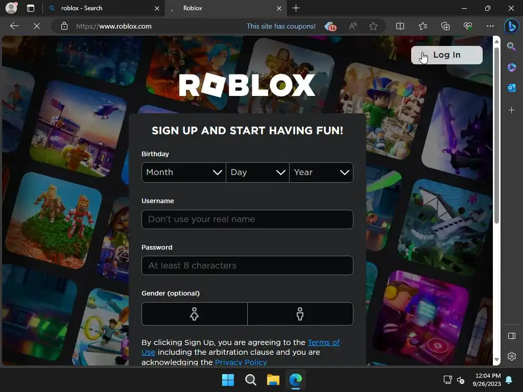Close the roblox - Search tab
The image size is (523, 392).
pos(157,8)
